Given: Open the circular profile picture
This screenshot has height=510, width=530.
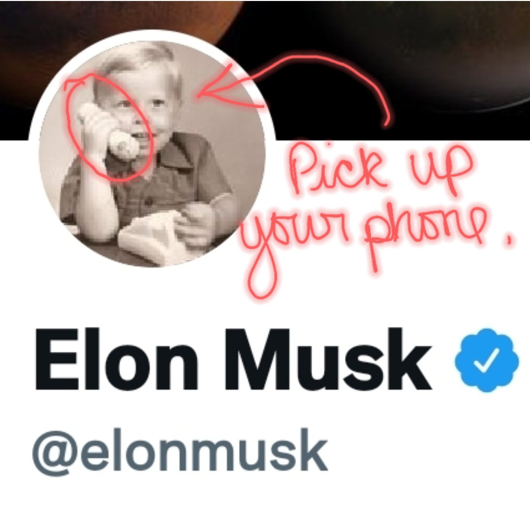Looking at the screenshot, I should tap(152, 153).
